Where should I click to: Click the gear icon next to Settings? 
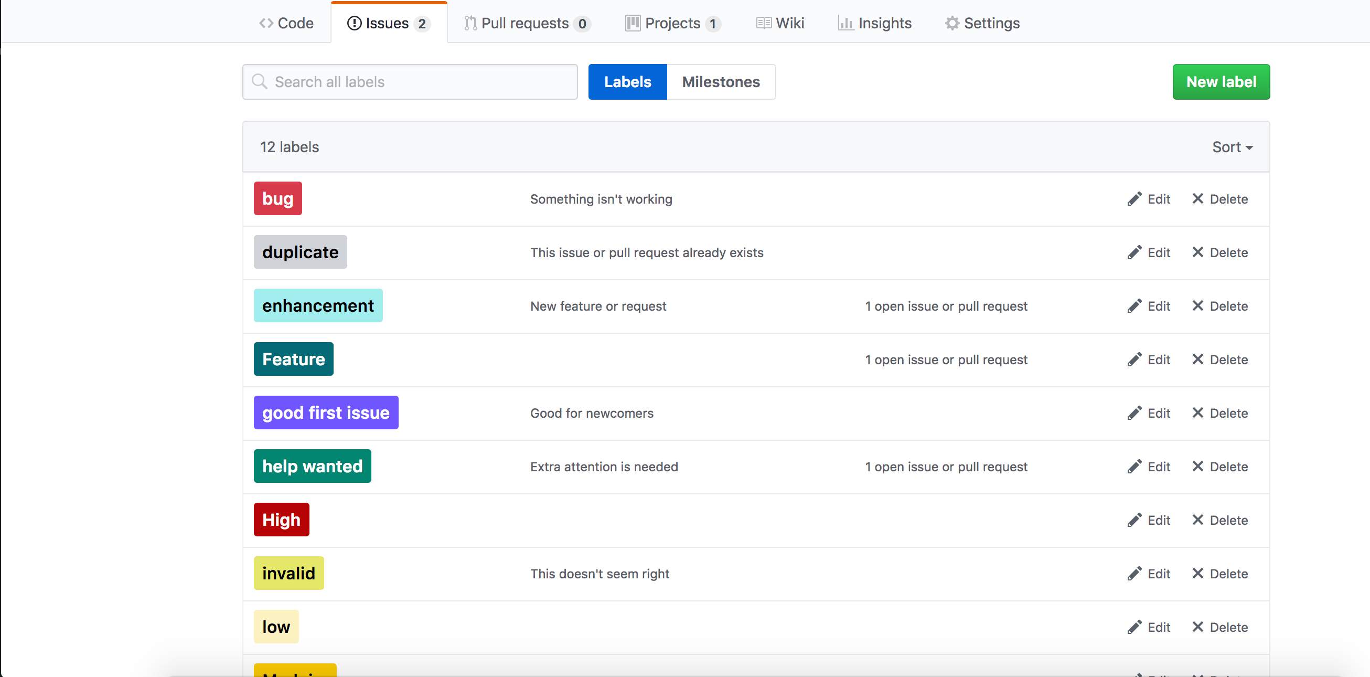click(951, 23)
